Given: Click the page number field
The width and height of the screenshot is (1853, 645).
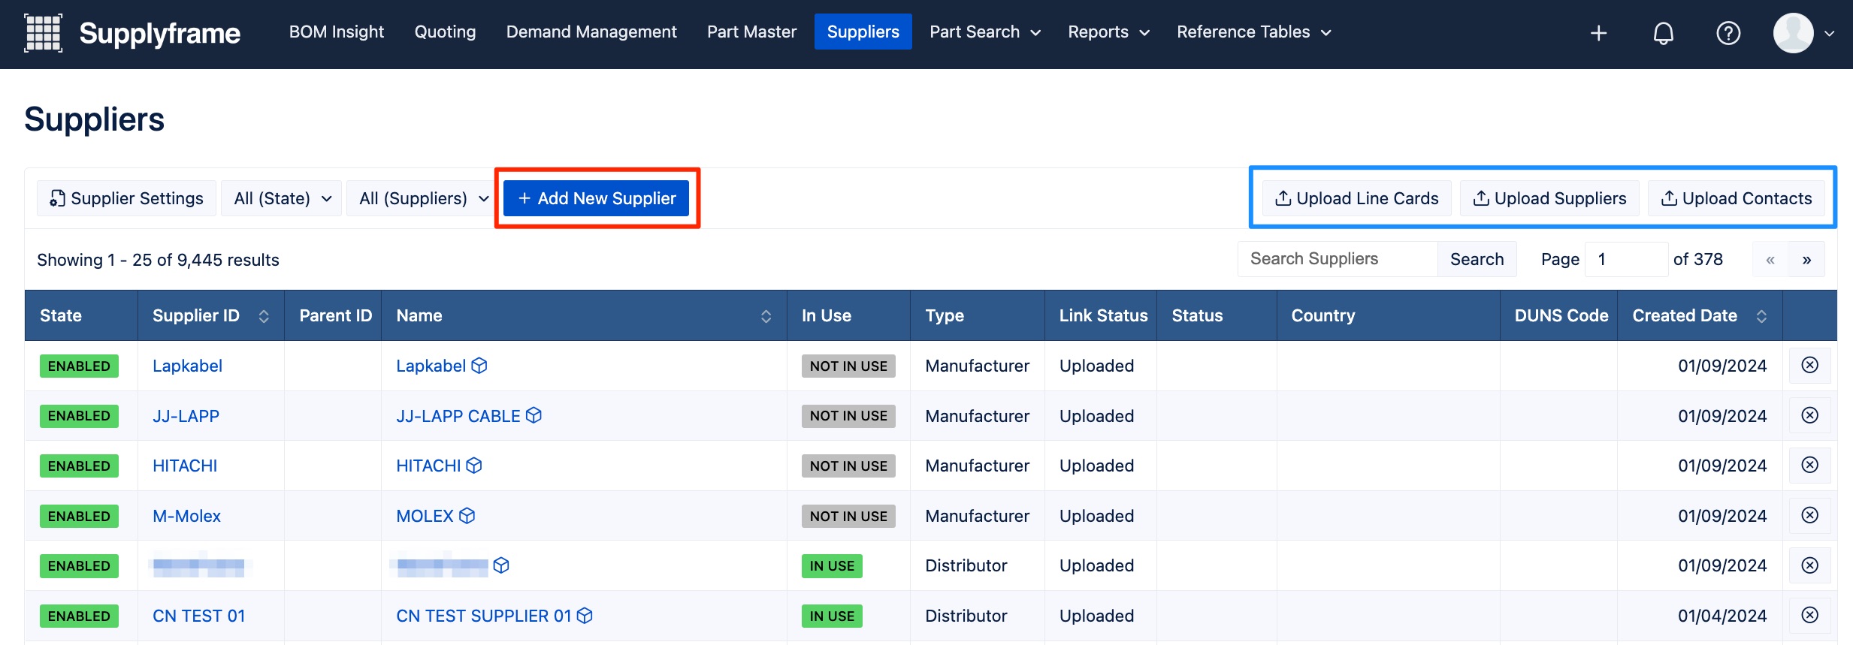Looking at the screenshot, I should point(1626,259).
